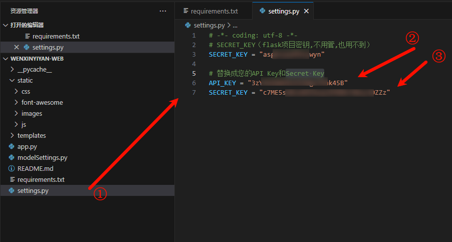Collapse the WENXINYIYAN-WEB project root
This screenshot has width=452, height=242.
pos(6,58)
